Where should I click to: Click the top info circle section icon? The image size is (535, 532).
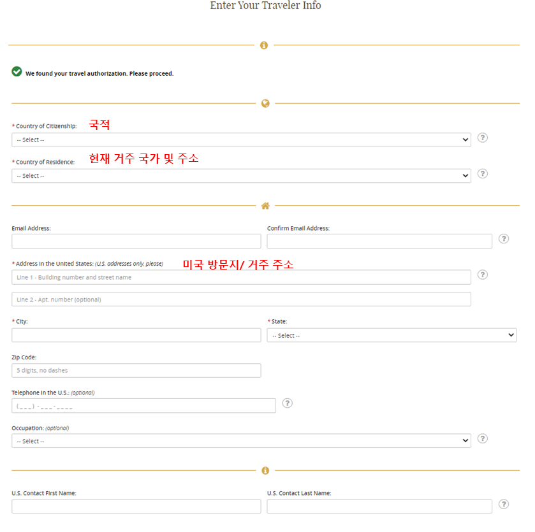(x=264, y=45)
